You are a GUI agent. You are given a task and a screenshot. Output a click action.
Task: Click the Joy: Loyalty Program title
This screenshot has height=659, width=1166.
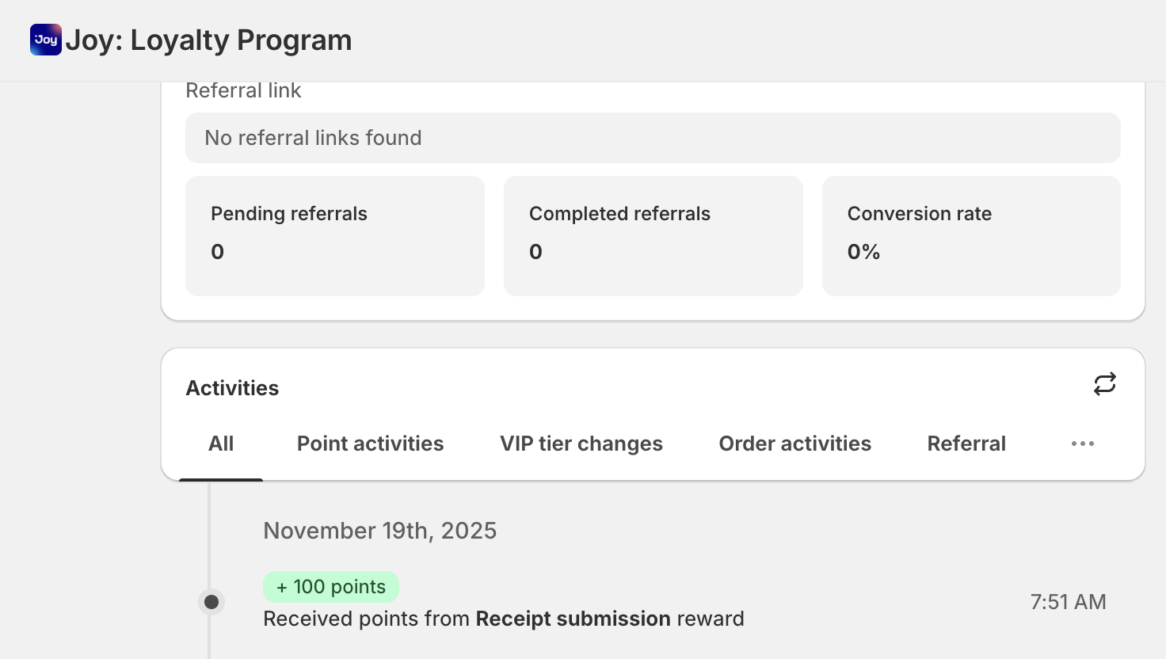coord(208,40)
